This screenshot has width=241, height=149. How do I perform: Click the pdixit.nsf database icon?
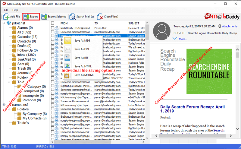pos(9,23)
